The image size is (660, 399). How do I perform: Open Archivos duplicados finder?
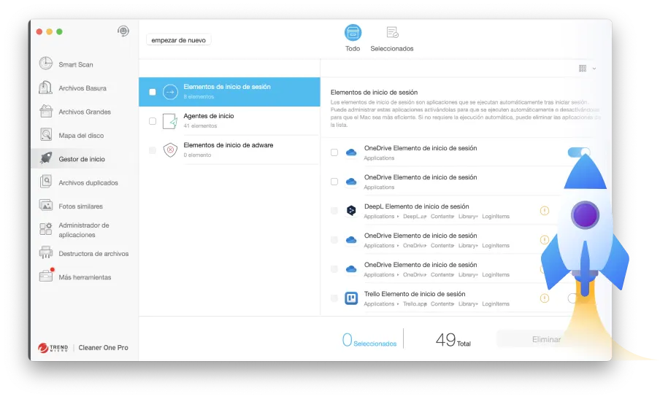[88, 182]
